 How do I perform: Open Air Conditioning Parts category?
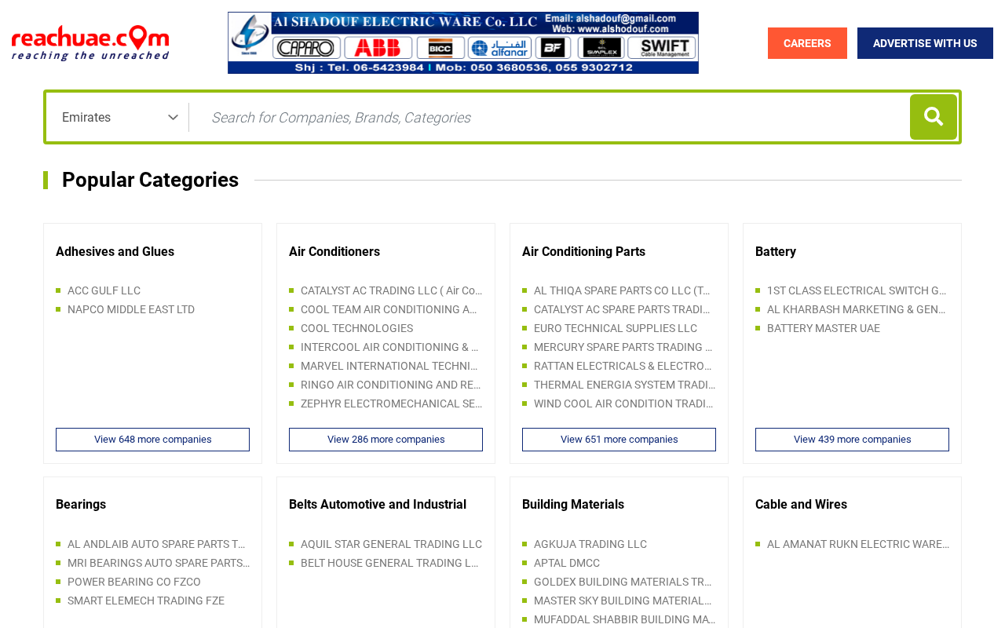pos(583,252)
